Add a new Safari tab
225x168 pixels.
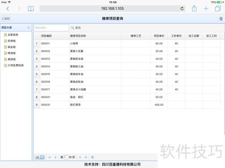pyautogui.click(x=206, y=9)
